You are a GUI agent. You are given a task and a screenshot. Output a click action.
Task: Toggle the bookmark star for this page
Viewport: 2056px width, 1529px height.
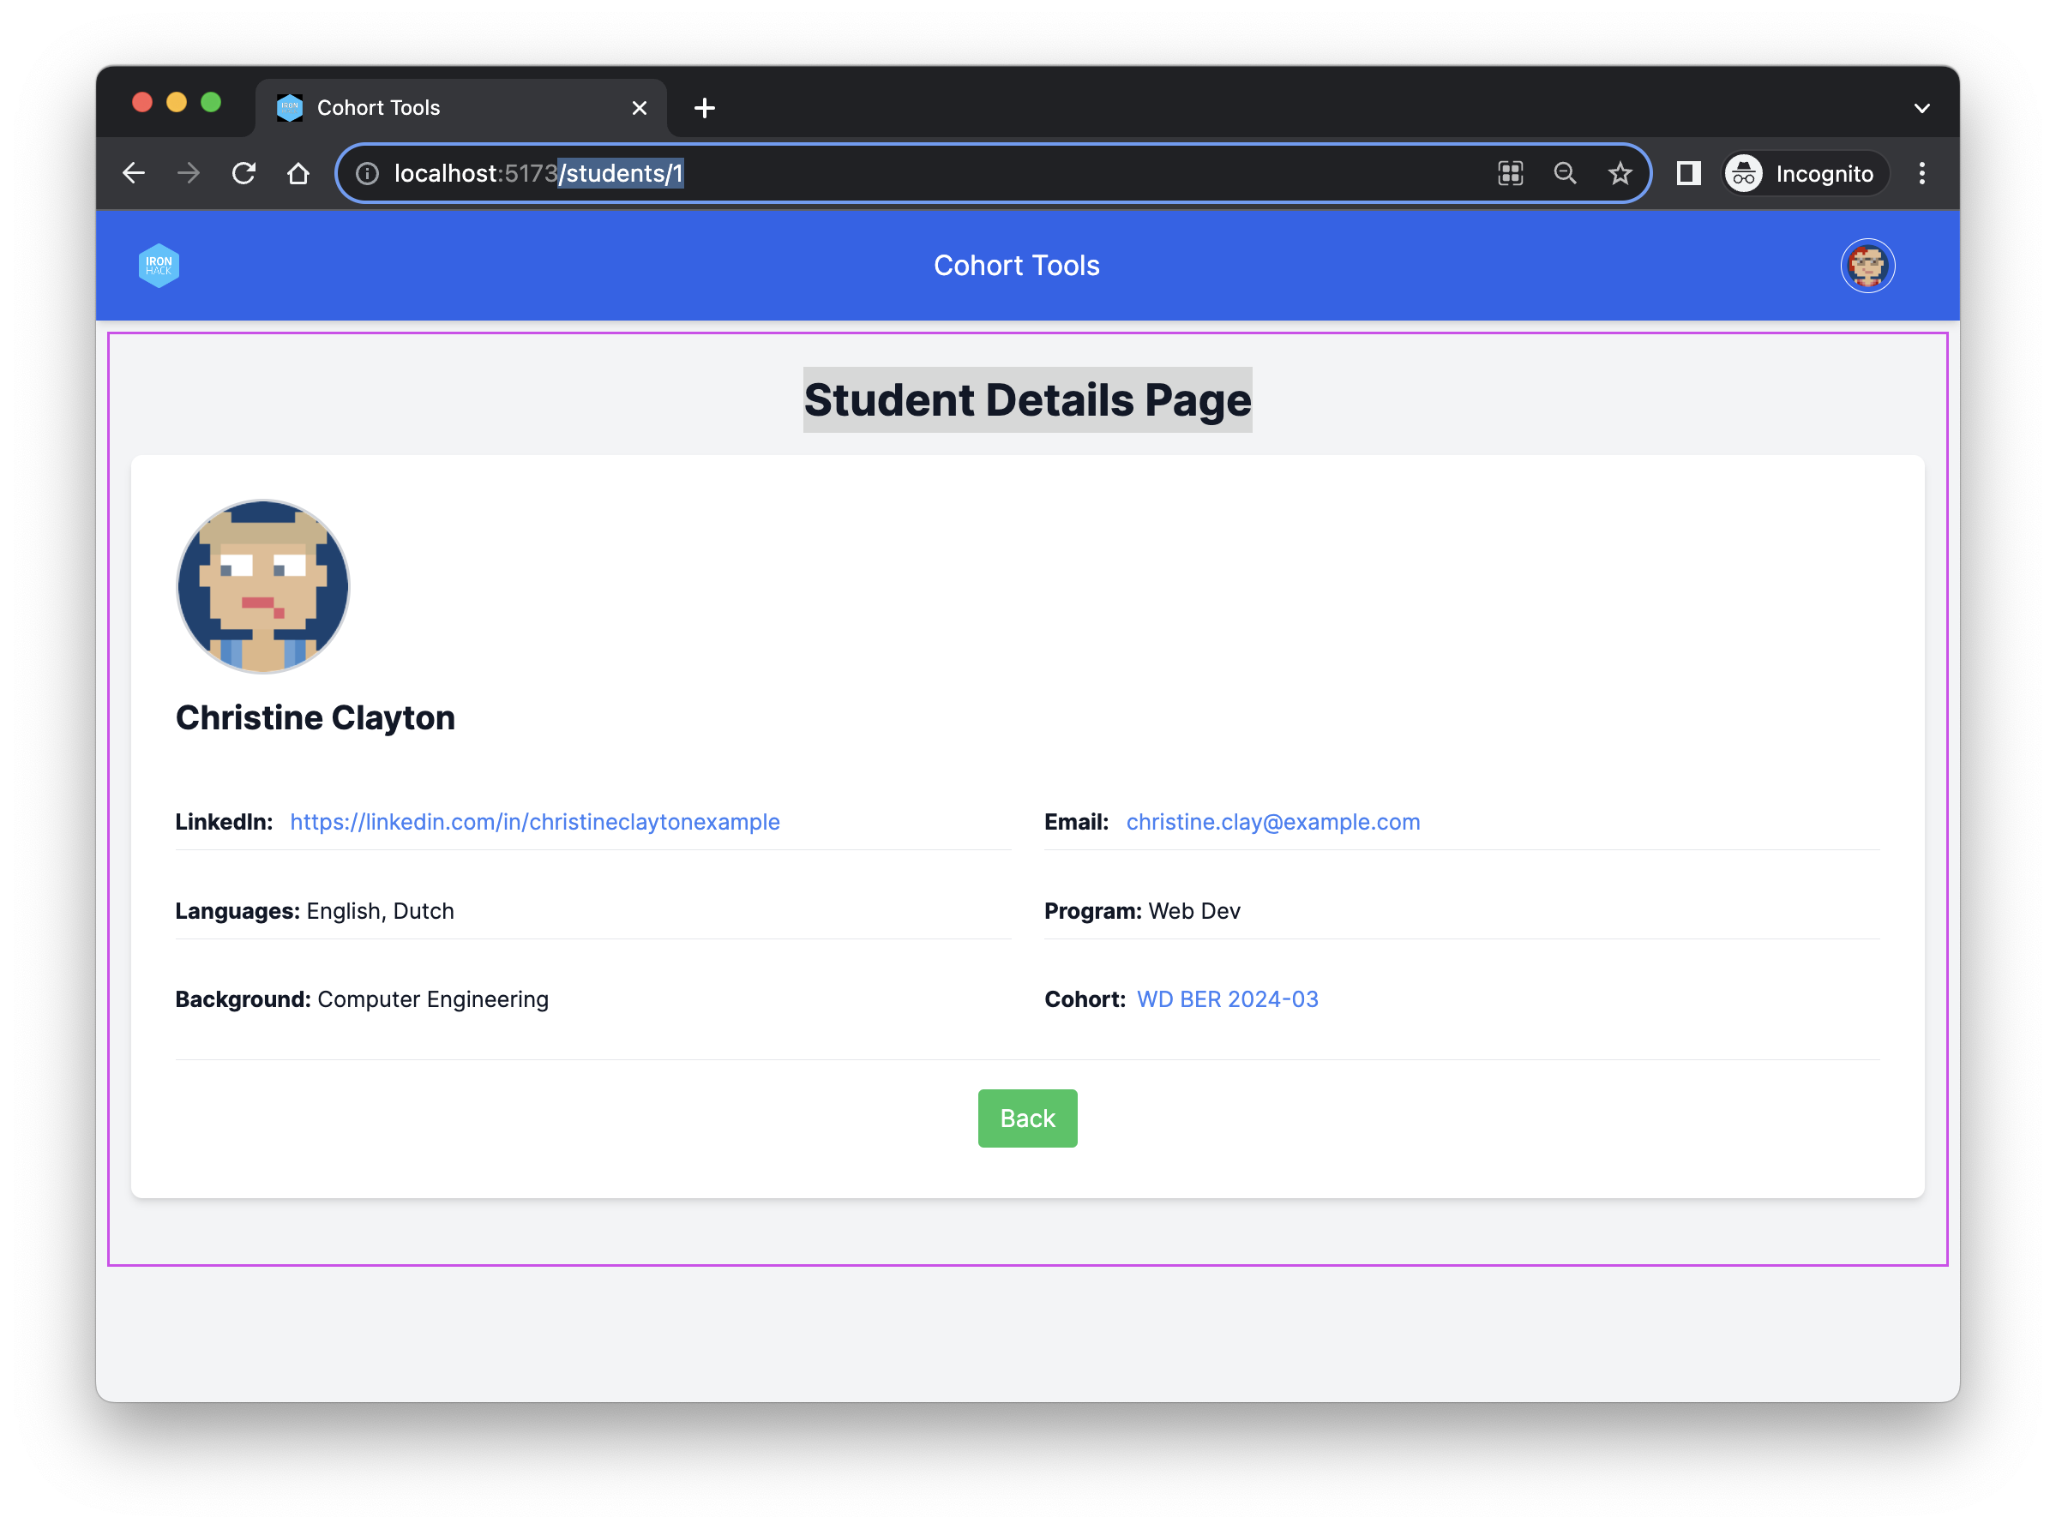[1621, 173]
